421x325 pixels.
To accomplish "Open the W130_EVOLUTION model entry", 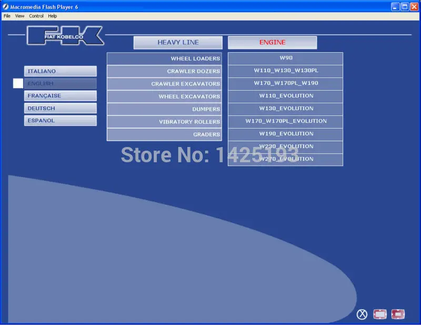I will [285, 109].
